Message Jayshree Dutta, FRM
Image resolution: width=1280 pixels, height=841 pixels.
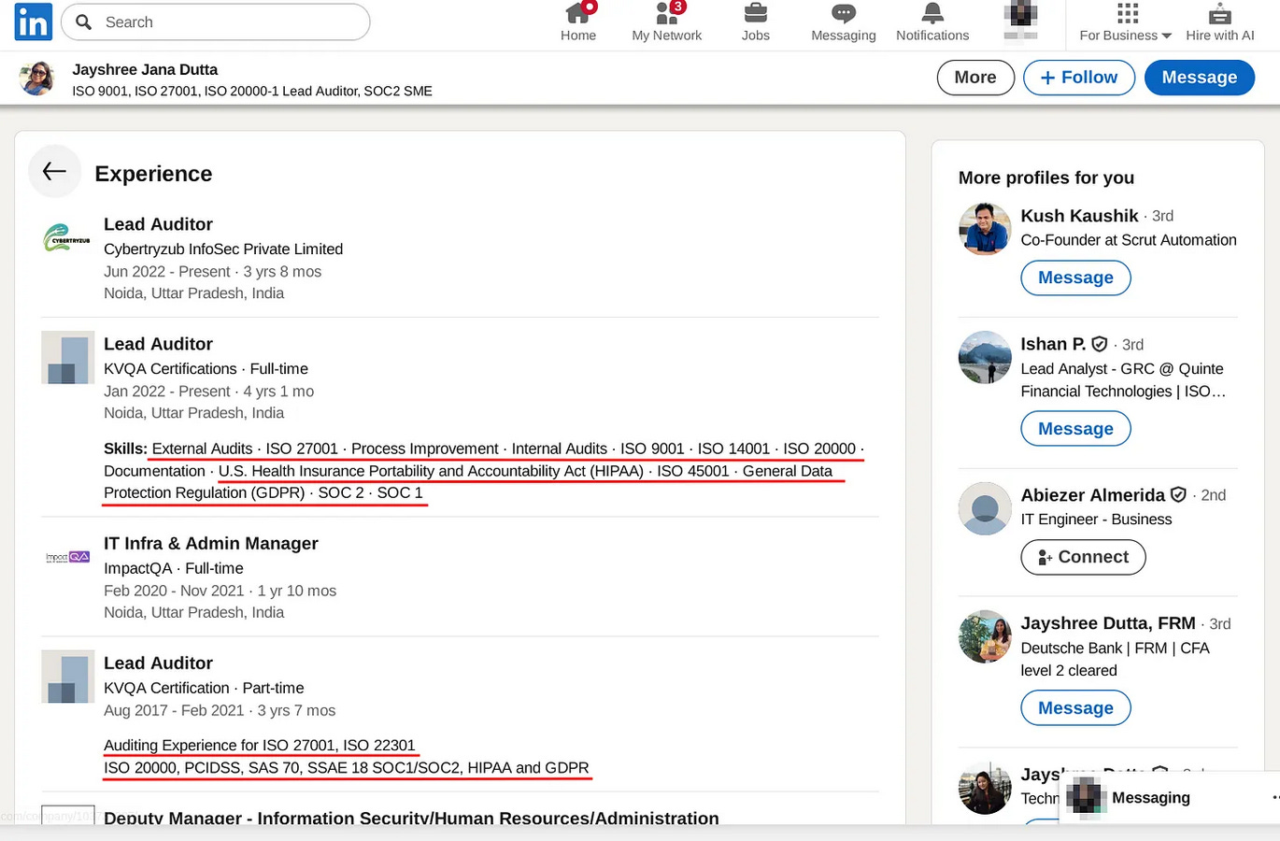click(x=1075, y=708)
